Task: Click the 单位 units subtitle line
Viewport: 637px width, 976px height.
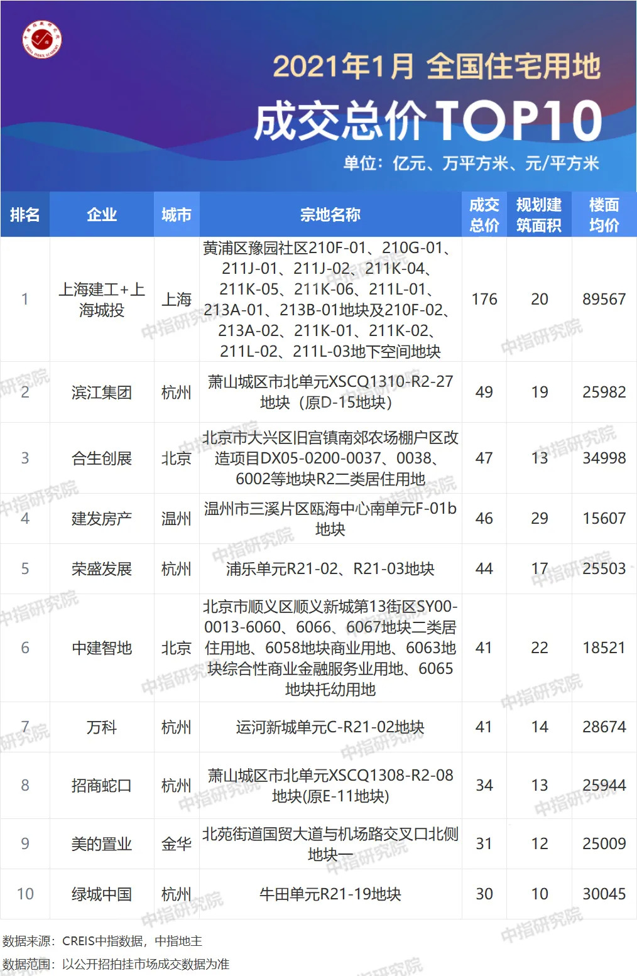Action: (x=471, y=164)
